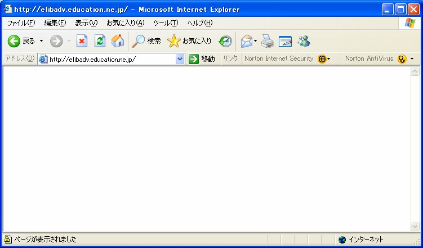Open the Messenger people icon
The width and height of the screenshot is (423, 248).
pos(304,41)
